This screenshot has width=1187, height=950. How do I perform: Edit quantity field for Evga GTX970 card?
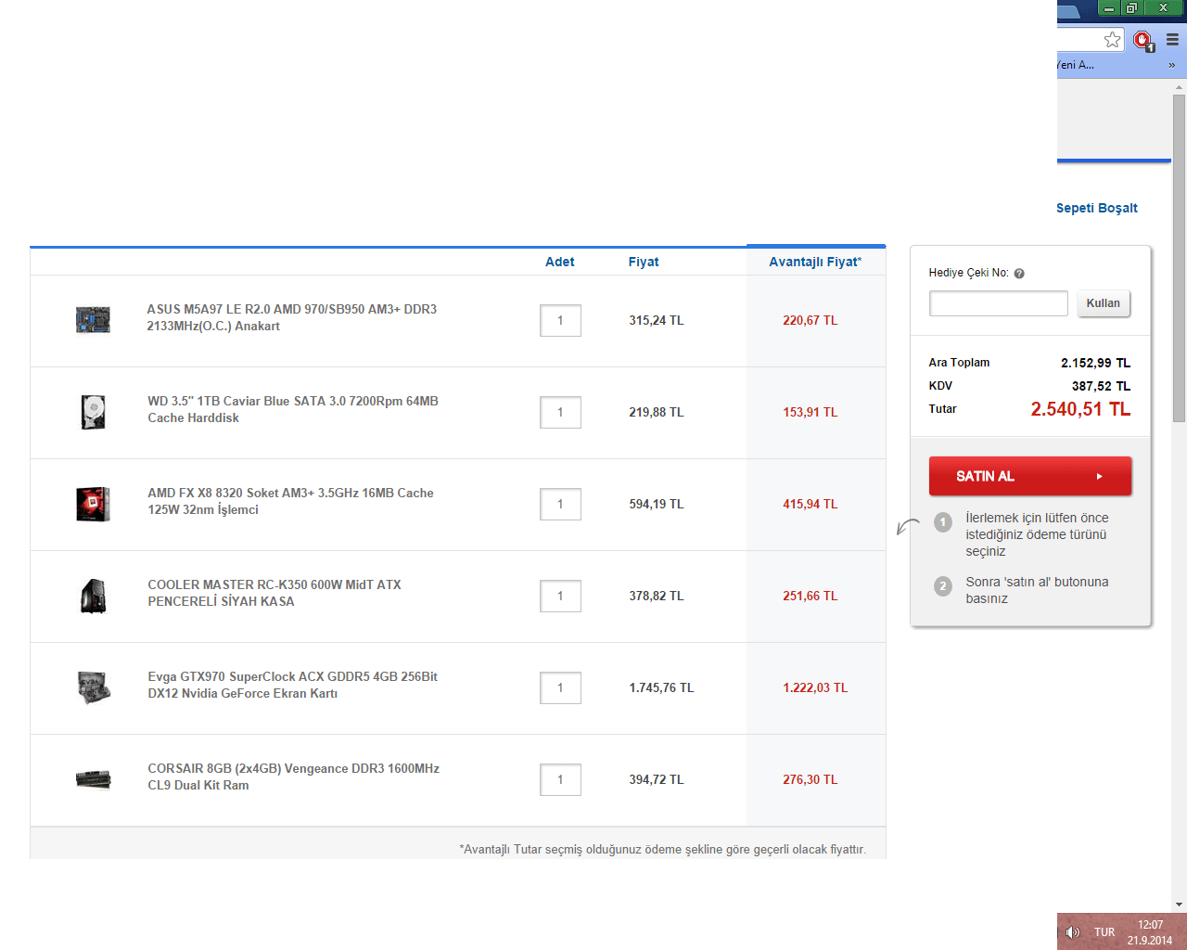point(560,687)
